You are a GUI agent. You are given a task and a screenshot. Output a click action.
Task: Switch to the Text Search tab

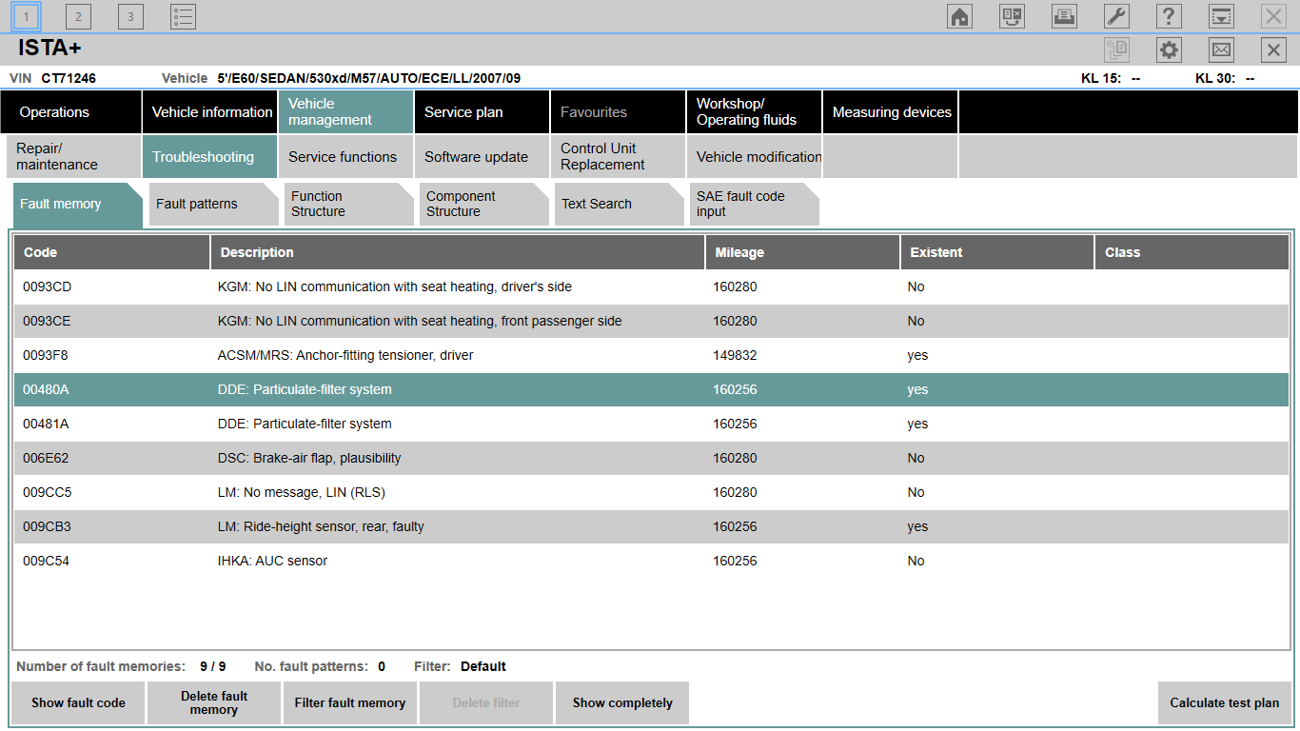[x=620, y=204]
